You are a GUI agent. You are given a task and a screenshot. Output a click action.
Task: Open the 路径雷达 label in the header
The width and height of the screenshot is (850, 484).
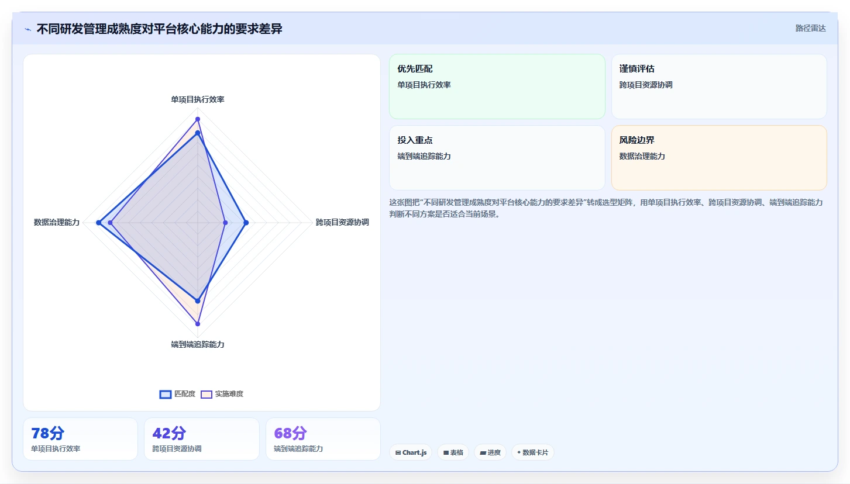811,28
